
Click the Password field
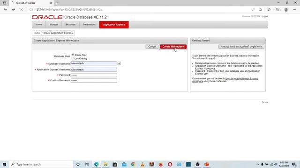tap(94, 75)
